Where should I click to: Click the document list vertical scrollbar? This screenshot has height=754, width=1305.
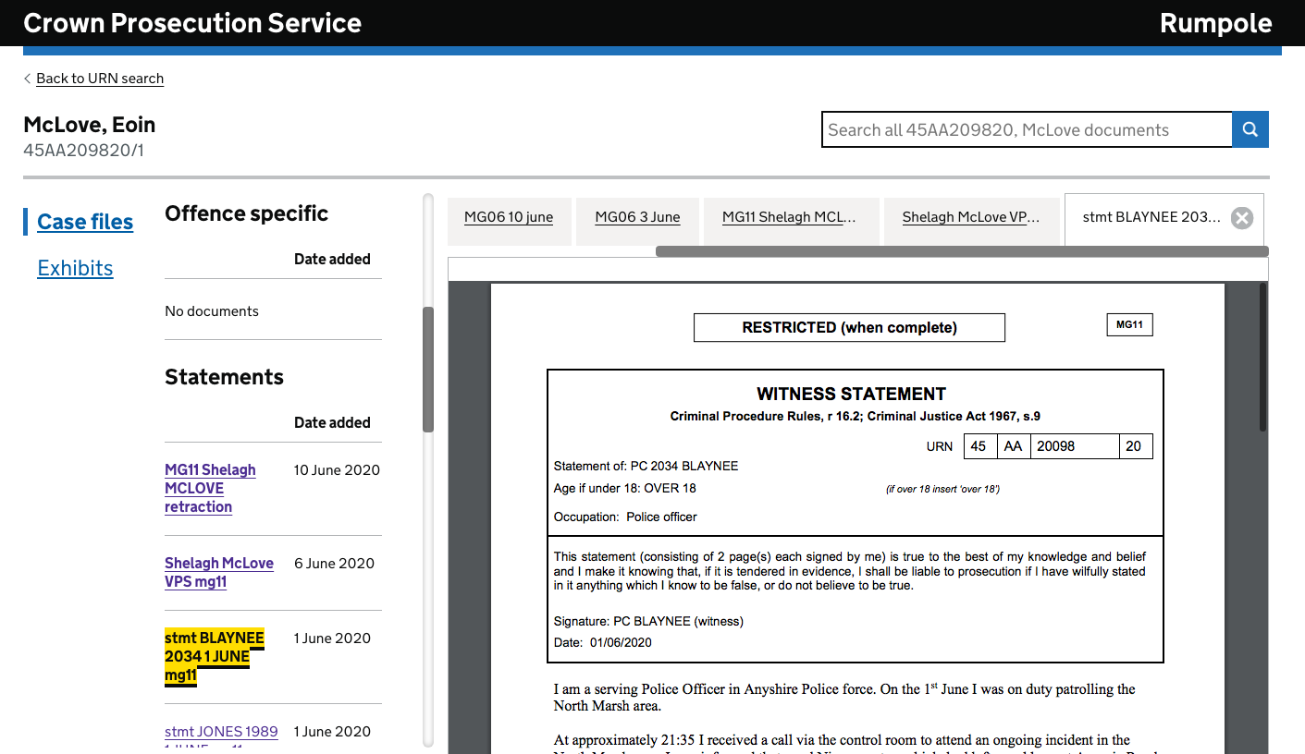[x=428, y=370]
